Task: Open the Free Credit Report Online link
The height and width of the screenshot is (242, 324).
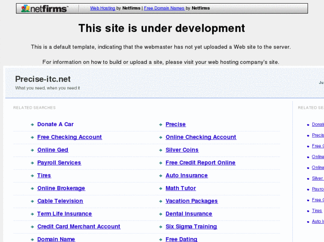Action: [x=201, y=163]
